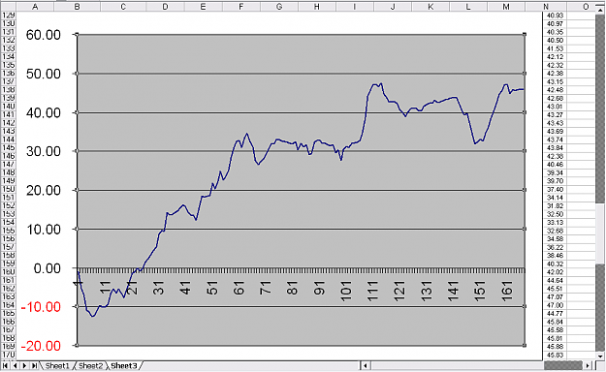The image size is (606, 372).
Task: Select column H header
Action: tap(316, 7)
